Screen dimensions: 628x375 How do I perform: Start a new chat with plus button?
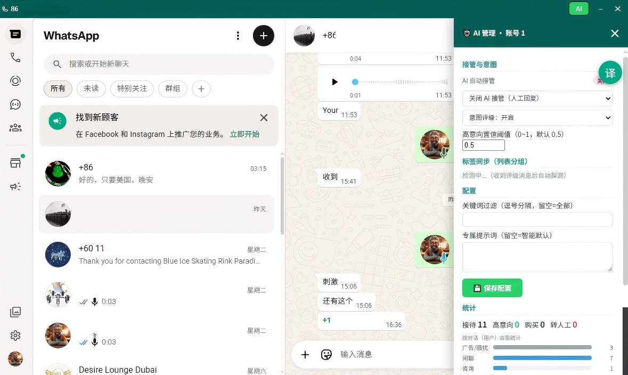point(264,36)
